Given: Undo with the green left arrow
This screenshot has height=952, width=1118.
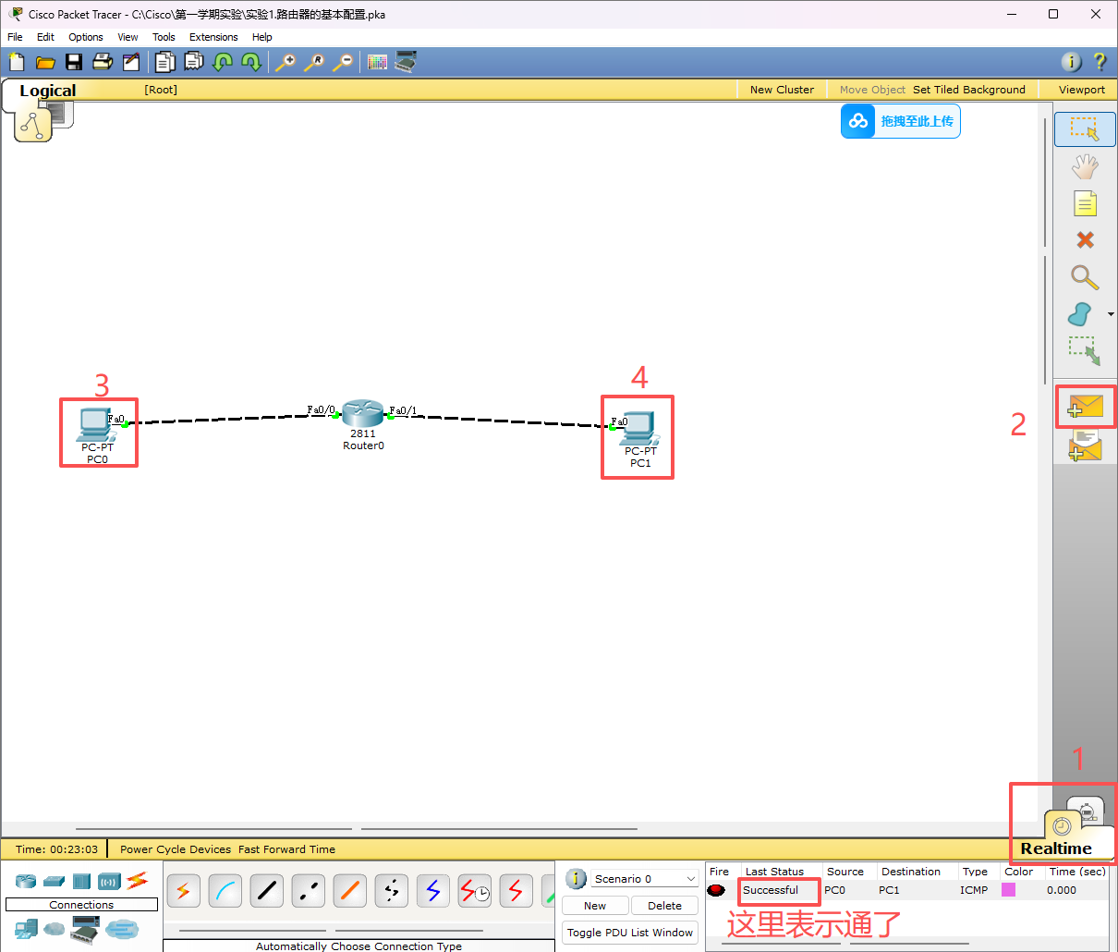Looking at the screenshot, I should coord(223,62).
